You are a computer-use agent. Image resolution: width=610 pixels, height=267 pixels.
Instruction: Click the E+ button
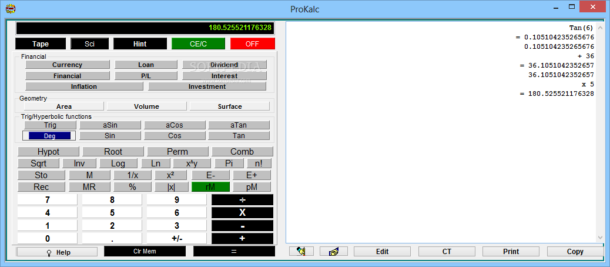tap(252, 175)
